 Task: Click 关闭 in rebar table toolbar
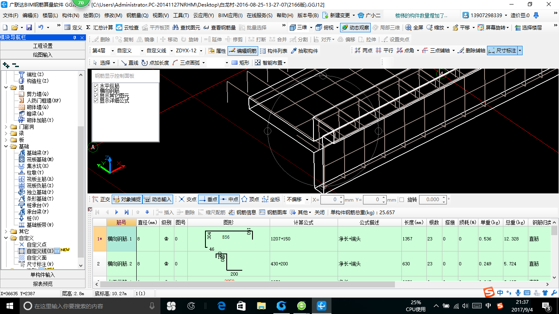coord(320,212)
